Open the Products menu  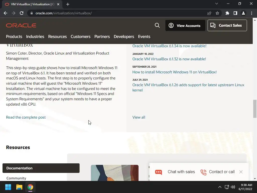click(x=14, y=37)
